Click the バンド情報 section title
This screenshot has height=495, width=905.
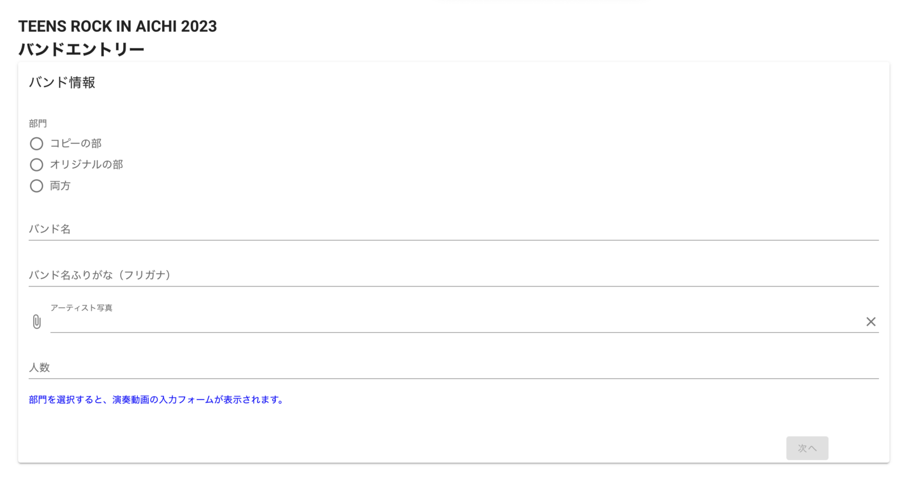coord(62,82)
